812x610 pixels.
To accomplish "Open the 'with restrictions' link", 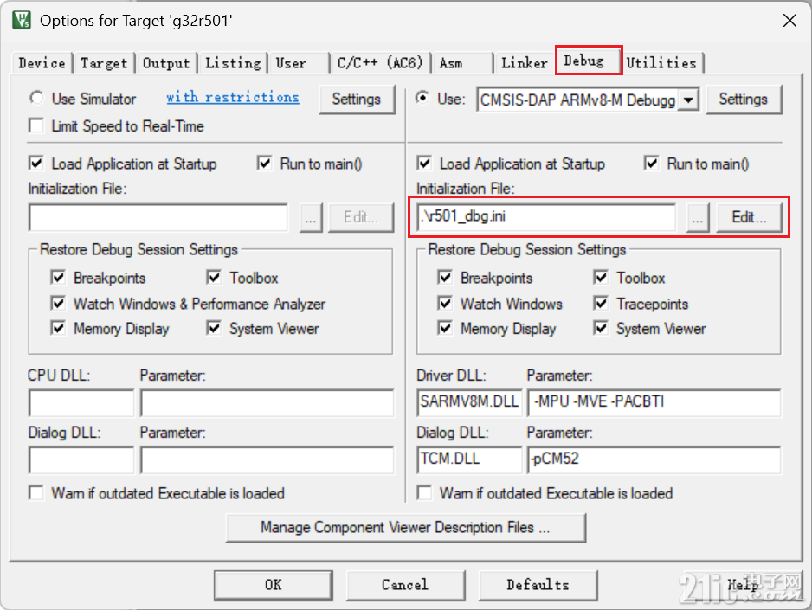I will pyautogui.click(x=233, y=97).
